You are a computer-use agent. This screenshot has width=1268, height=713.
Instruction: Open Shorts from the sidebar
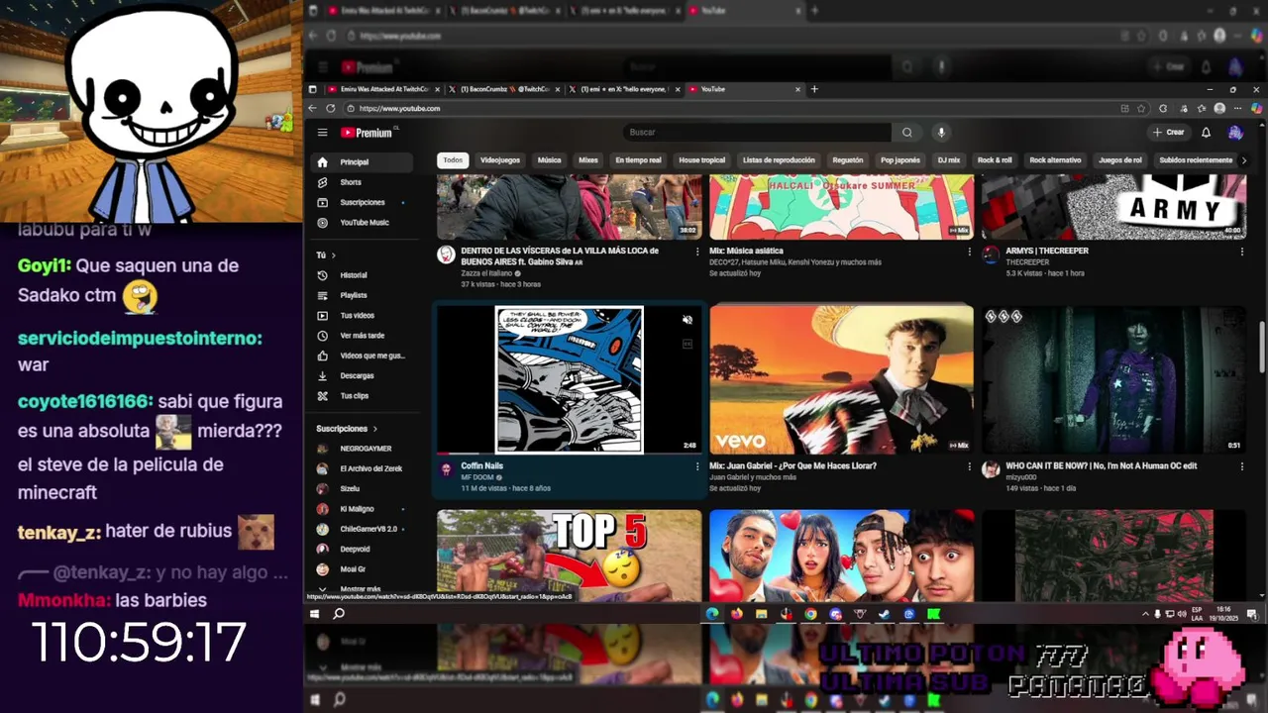(x=363, y=182)
